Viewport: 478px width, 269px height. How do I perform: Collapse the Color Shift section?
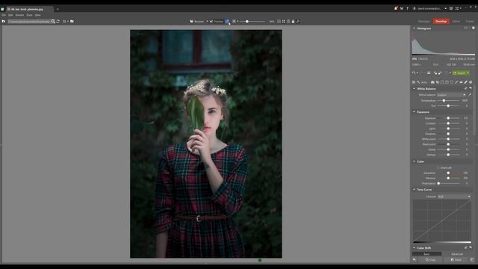click(x=414, y=248)
